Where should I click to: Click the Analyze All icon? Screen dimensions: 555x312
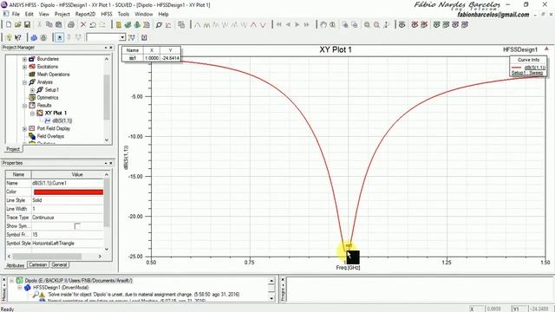(x=137, y=25)
